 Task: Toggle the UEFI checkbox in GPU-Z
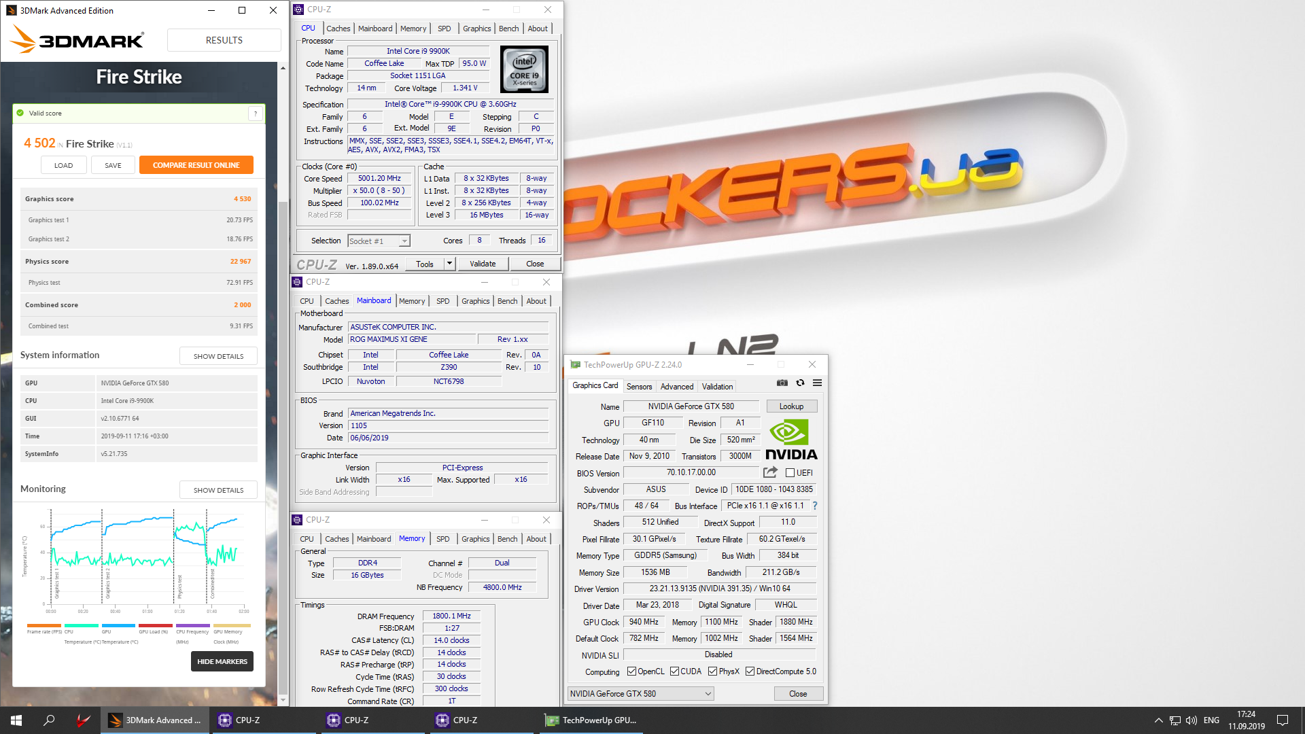click(790, 473)
